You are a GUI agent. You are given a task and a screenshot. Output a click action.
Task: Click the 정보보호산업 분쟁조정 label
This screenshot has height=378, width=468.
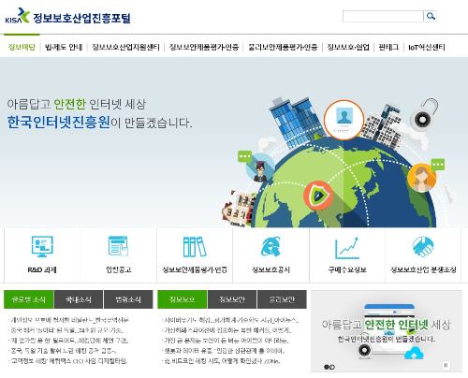pos(423,269)
